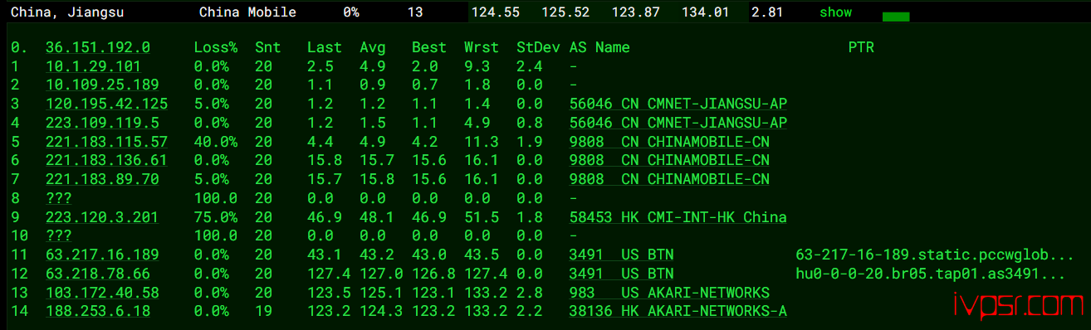Click the AS 38136 HK AKARI-NETWORKS-A link
This screenshot has width=1091, height=330.
[x=678, y=311]
